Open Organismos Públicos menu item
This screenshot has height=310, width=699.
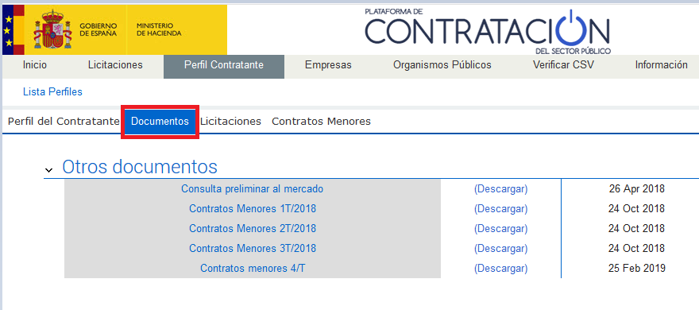click(x=442, y=65)
